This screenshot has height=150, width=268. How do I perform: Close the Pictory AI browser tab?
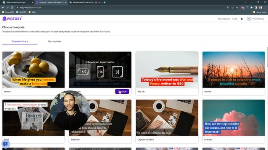(66, 2)
